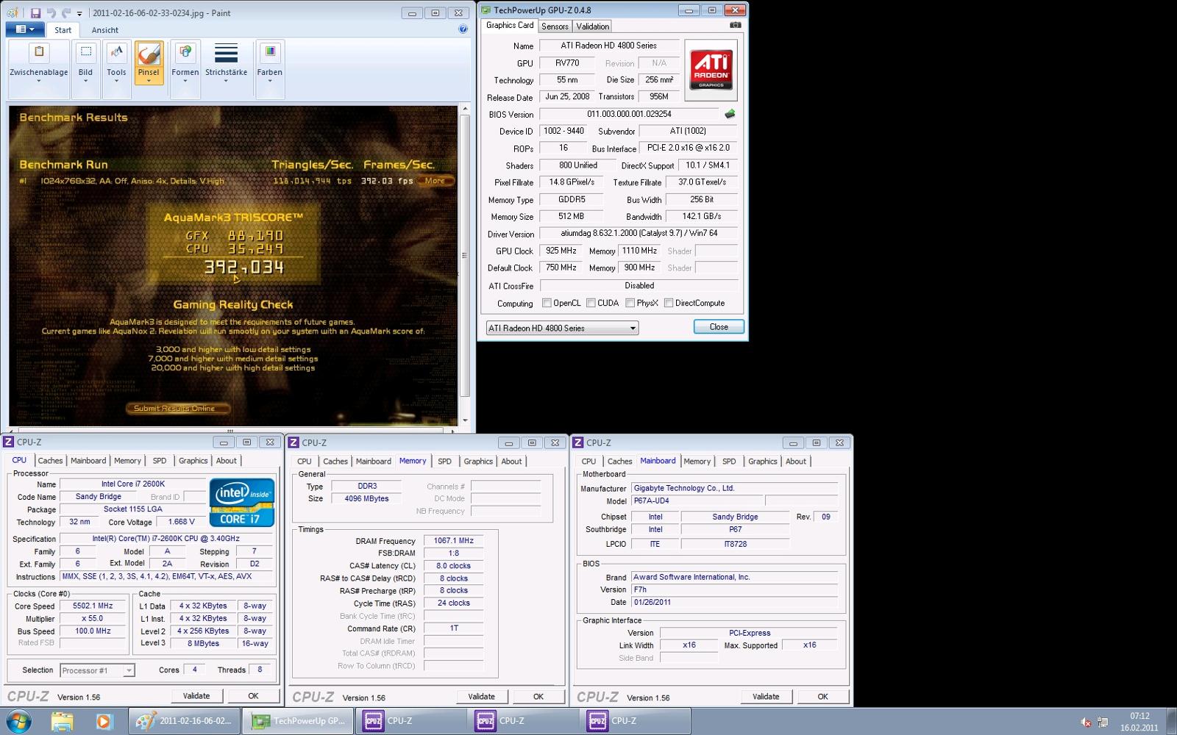
Task: Open the Sensors tab in GPU-Z
Action: 555,26
